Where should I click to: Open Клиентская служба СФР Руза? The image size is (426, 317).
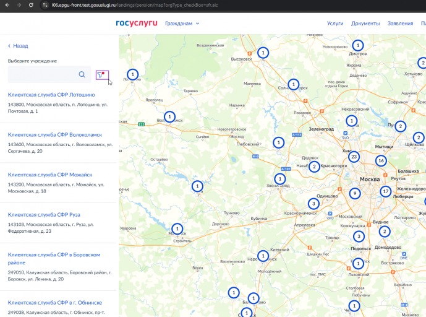click(44, 215)
